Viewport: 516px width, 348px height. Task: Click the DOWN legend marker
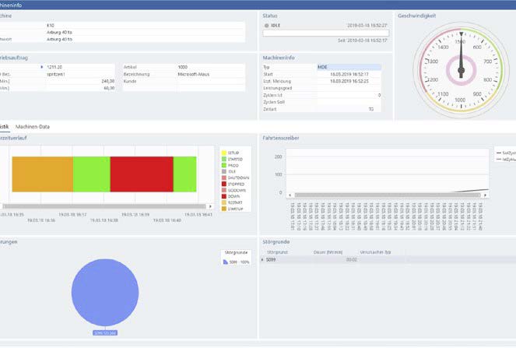pyautogui.click(x=223, y=196)
